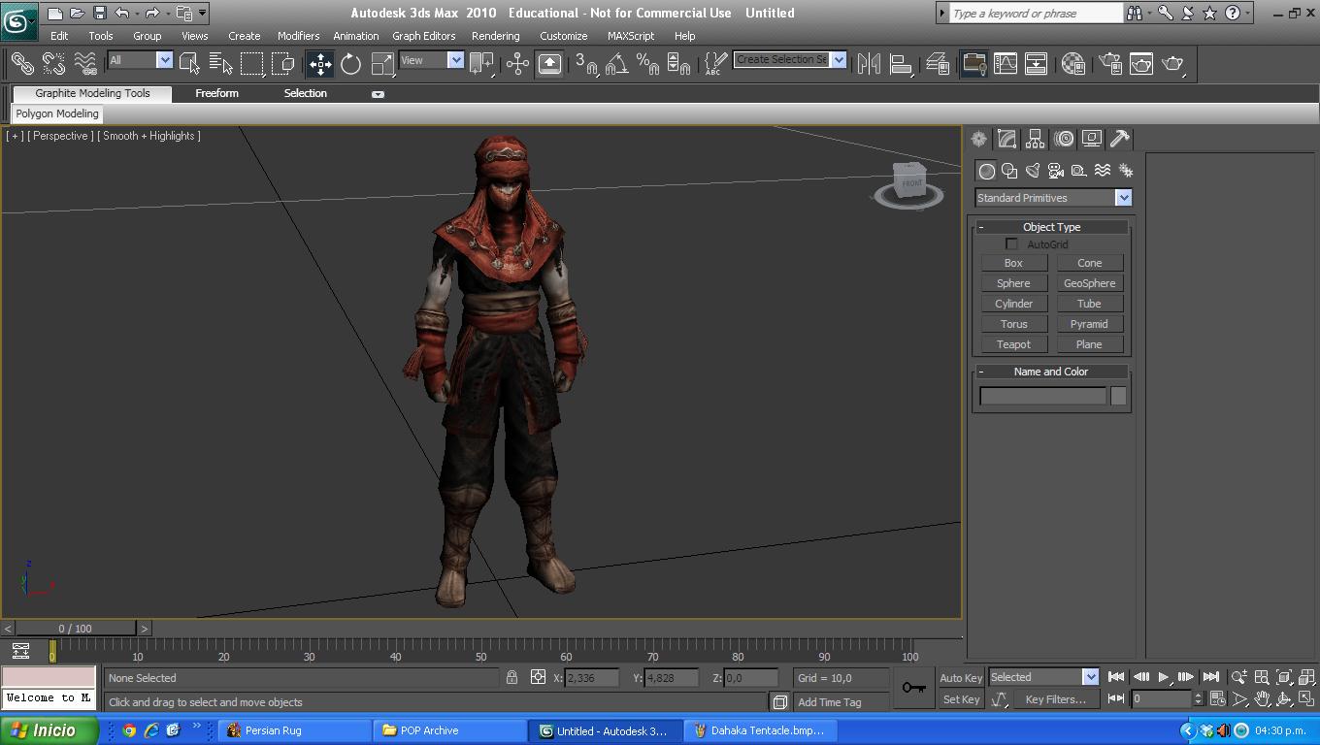Switch to the Freeform ribbon tab
This screenshot has width=1320, height=745.
216,93
